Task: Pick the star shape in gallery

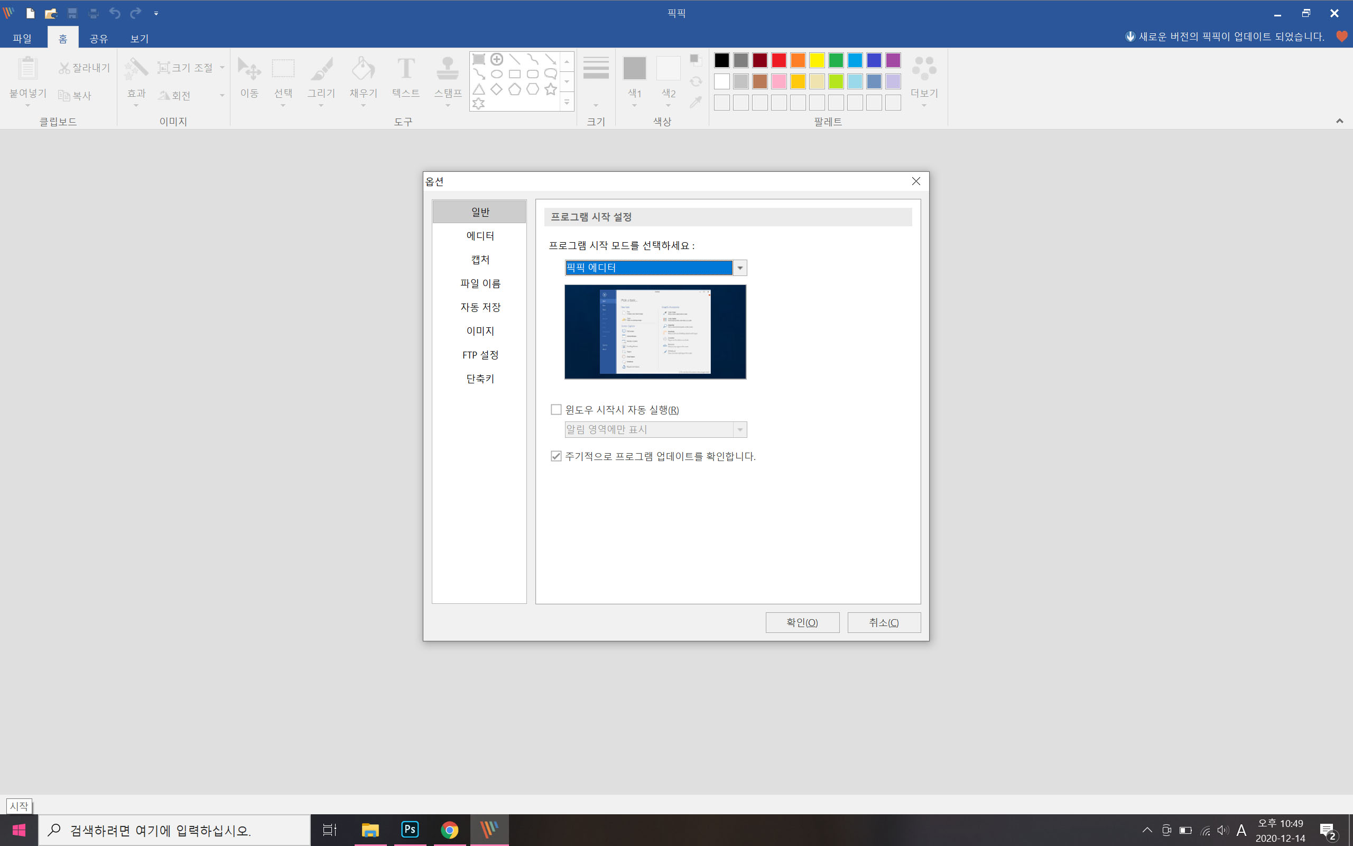Action: [551, 89]
